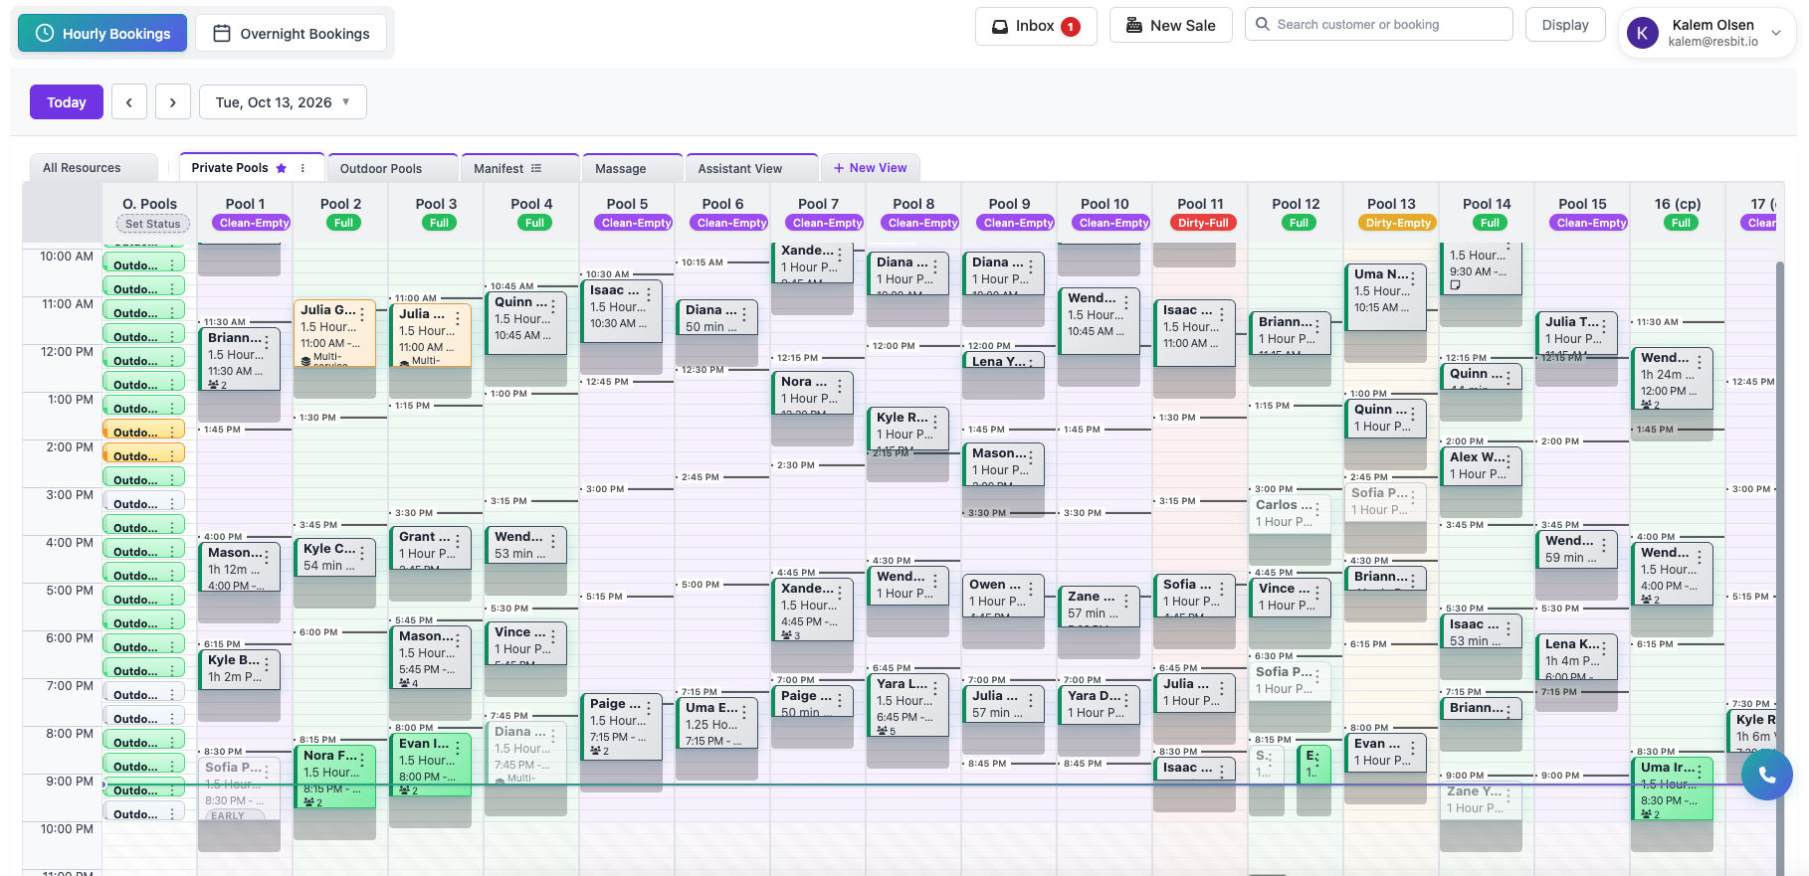Open options for Julia G booking in Pool 2
Screen dimensions: 1809x876
[362, 314]
